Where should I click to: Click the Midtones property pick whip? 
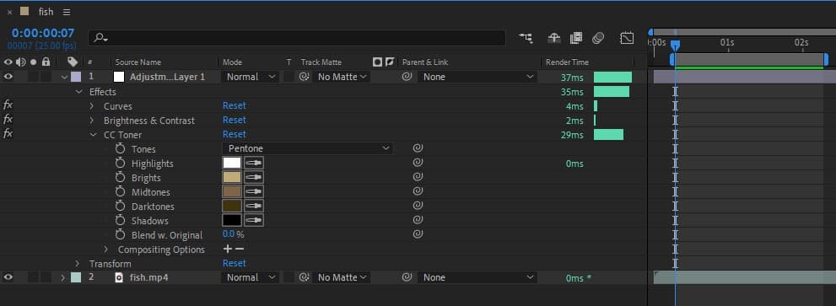pyautogui.click(x=418, y=191)
